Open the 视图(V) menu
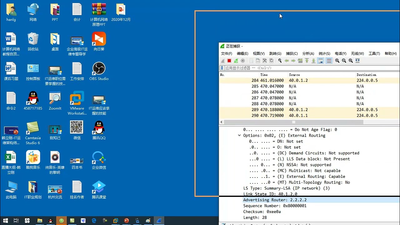 pyautogui.click(x=259, y=53)
